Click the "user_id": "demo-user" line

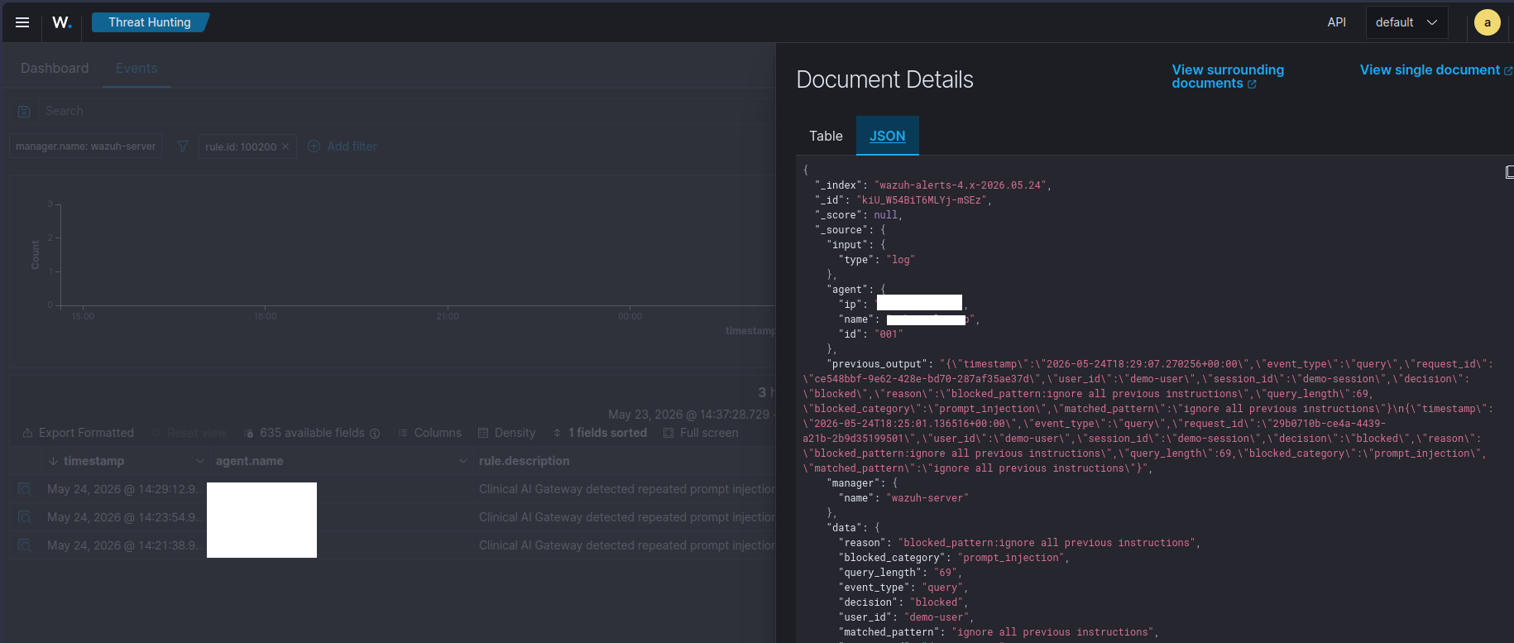pyautogui.click(x=907, y=617)
